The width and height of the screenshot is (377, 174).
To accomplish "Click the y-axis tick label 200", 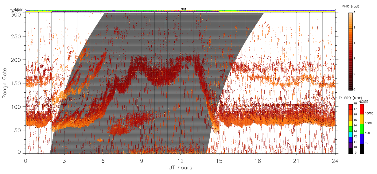I will pyautogui.click(x=16, y=60).
